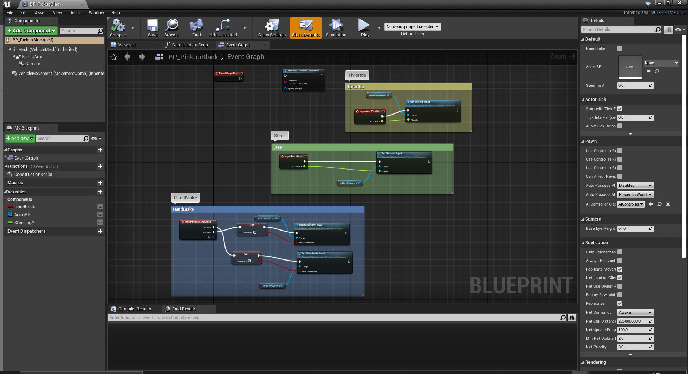Image resolution: width=688 pixels, height=374 pixels.
Task: Open the Window menu
Action: coord(96,12)
